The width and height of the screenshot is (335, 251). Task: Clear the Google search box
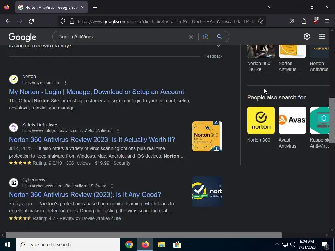pos(191,37)
